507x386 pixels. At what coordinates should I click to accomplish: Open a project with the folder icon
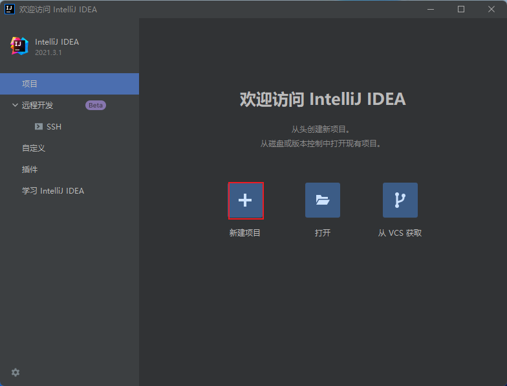tap(322, 200)
